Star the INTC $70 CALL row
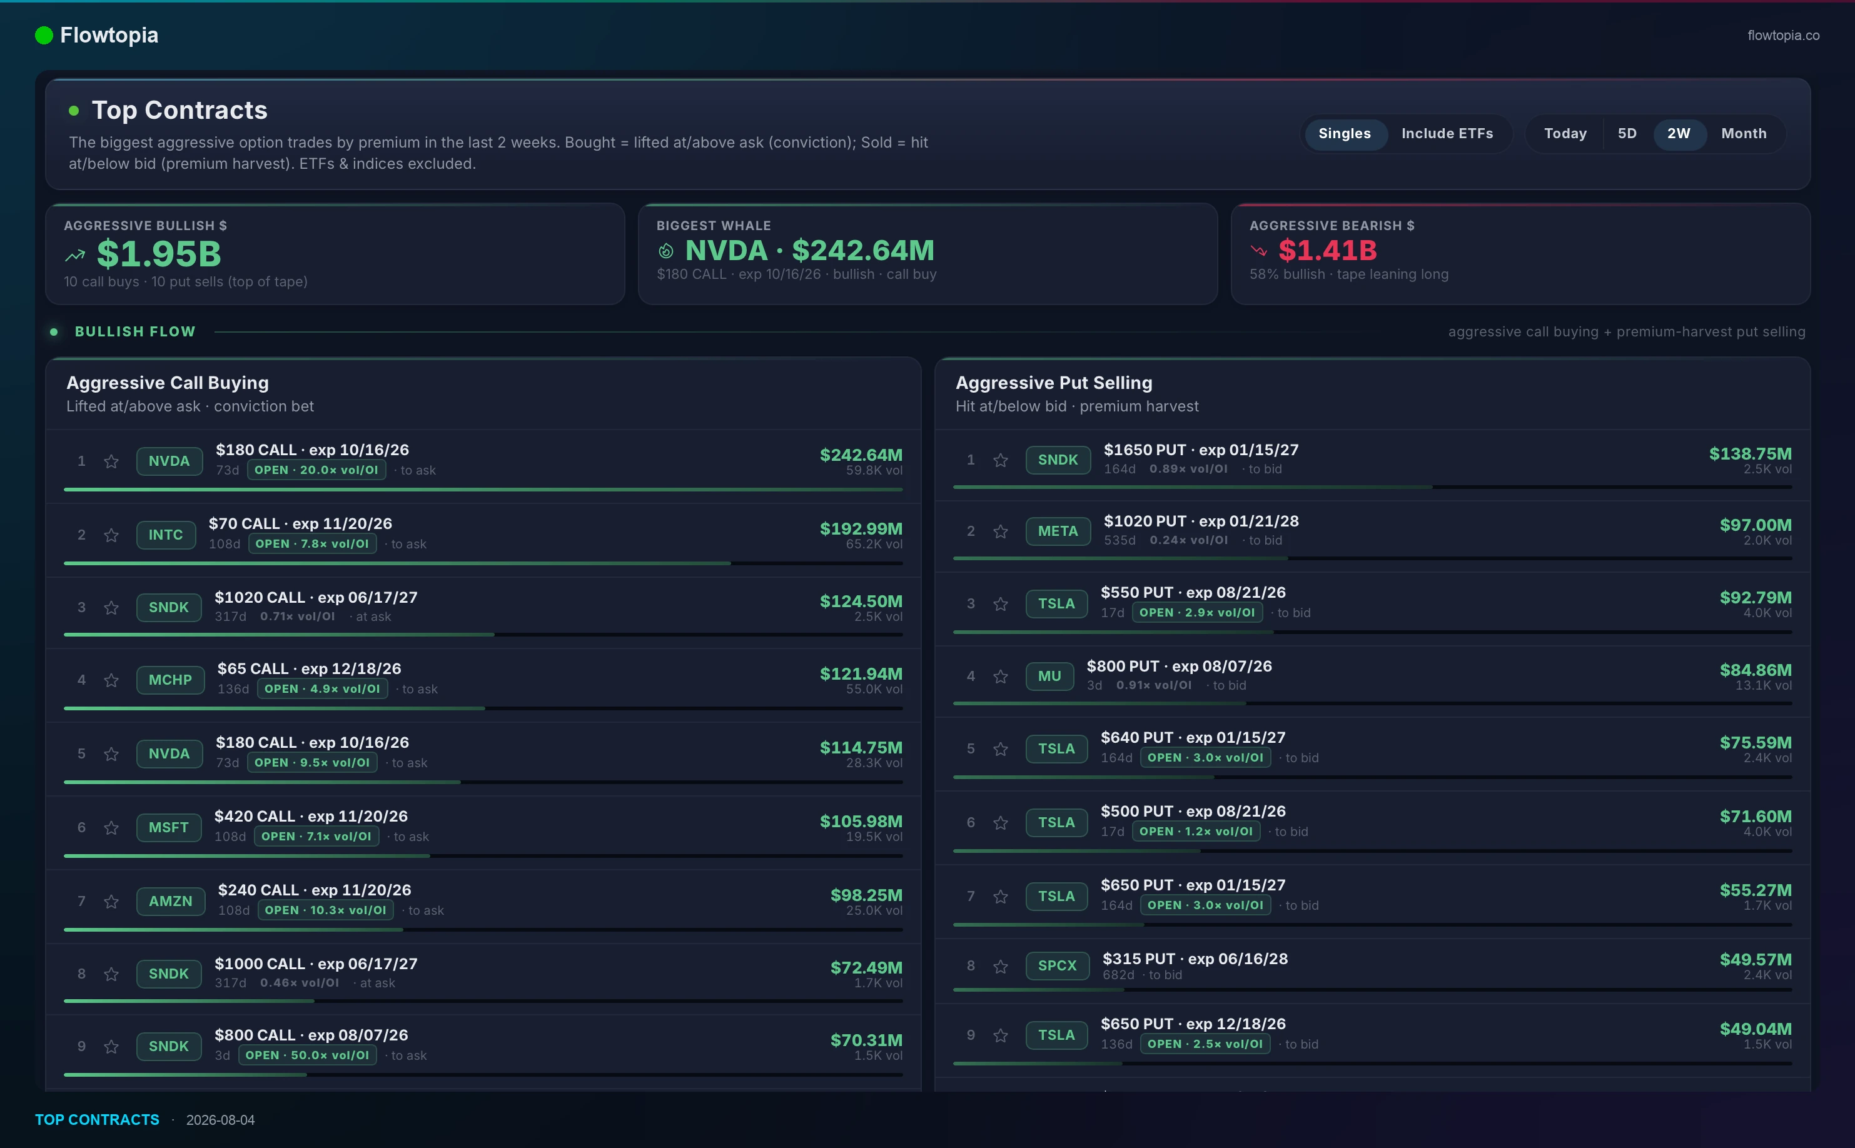 point(111,535)
